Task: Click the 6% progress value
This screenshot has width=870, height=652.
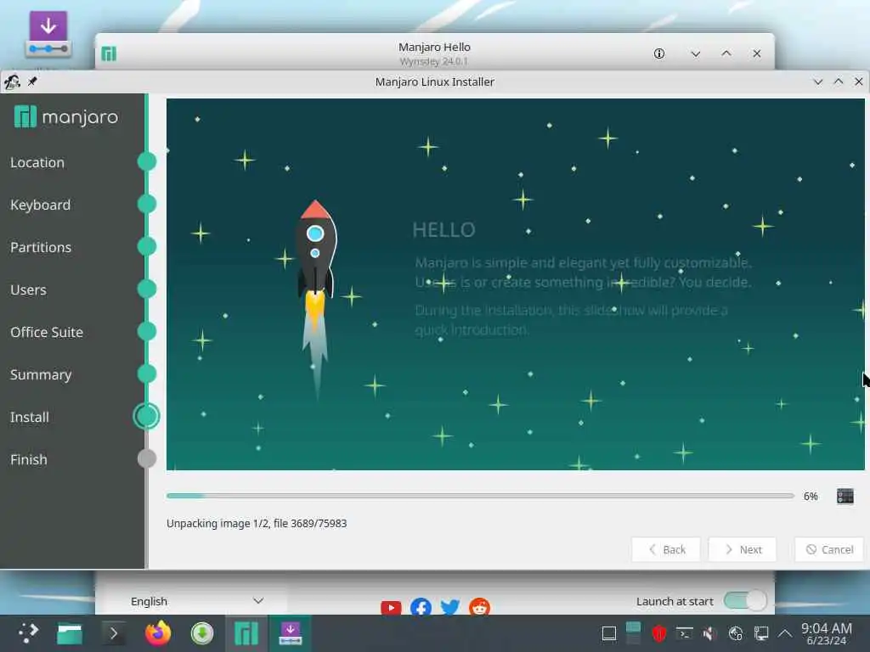Action: pos(811,496)
